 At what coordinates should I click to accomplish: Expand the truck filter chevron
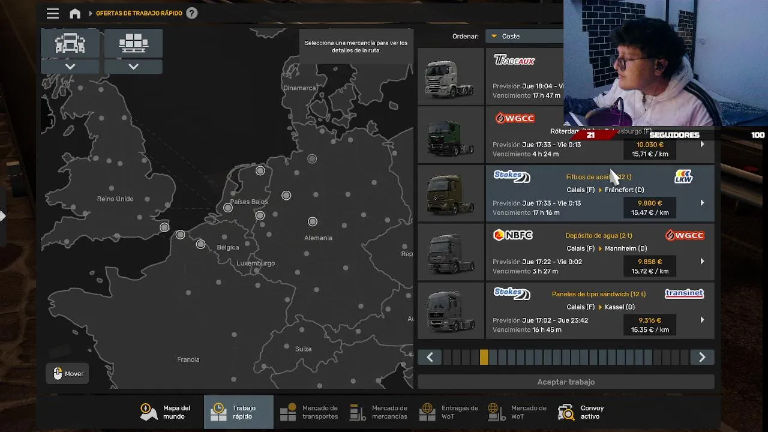click(x=70, y=67)
